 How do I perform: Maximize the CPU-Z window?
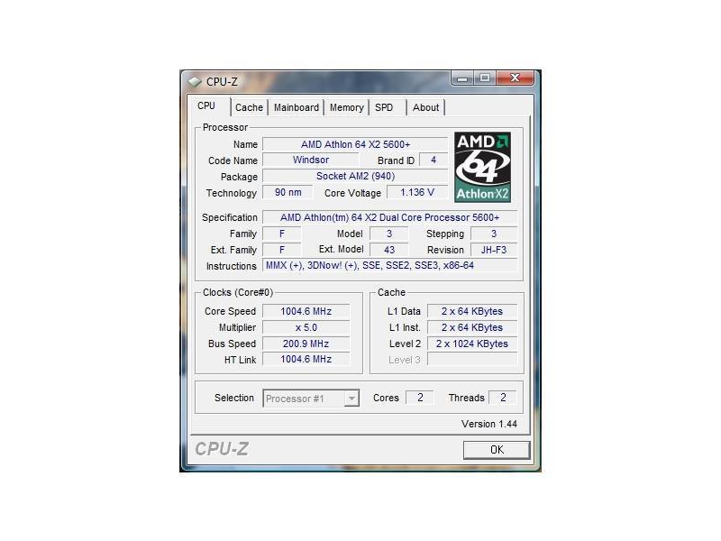[x=484, y=78]
